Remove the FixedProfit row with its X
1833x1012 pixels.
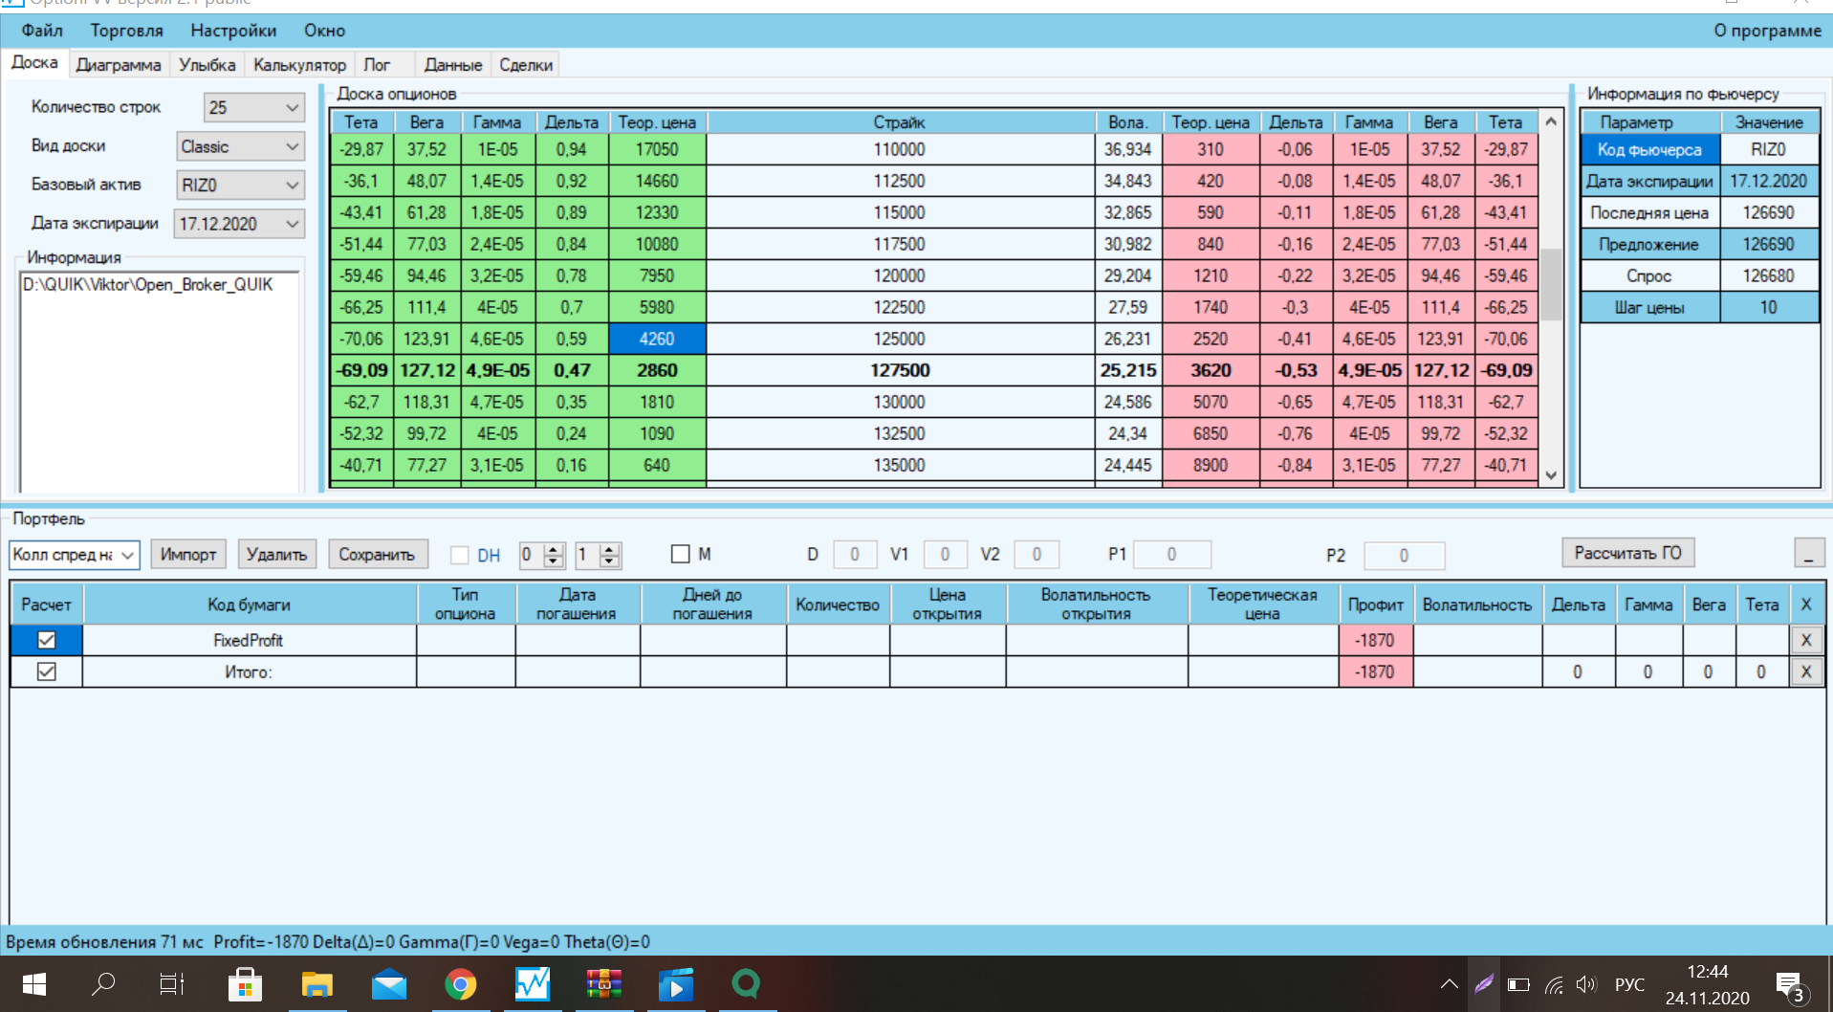[1806, 640]
